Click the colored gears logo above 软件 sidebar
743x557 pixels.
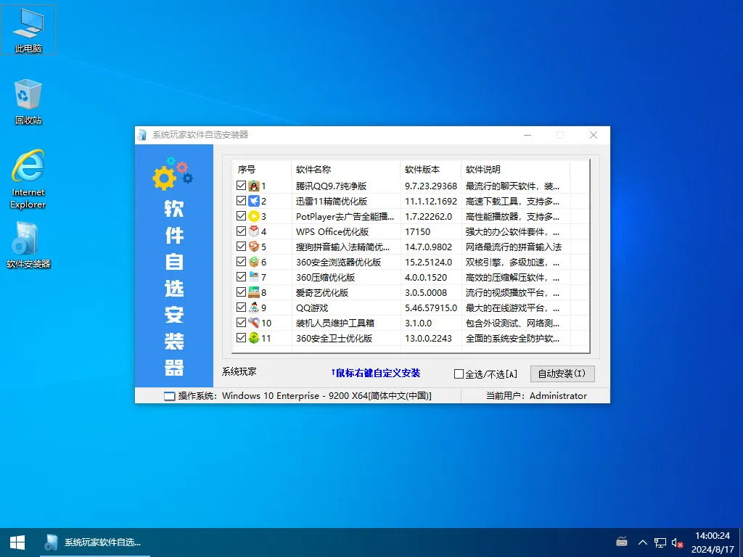tap(172, 173)
